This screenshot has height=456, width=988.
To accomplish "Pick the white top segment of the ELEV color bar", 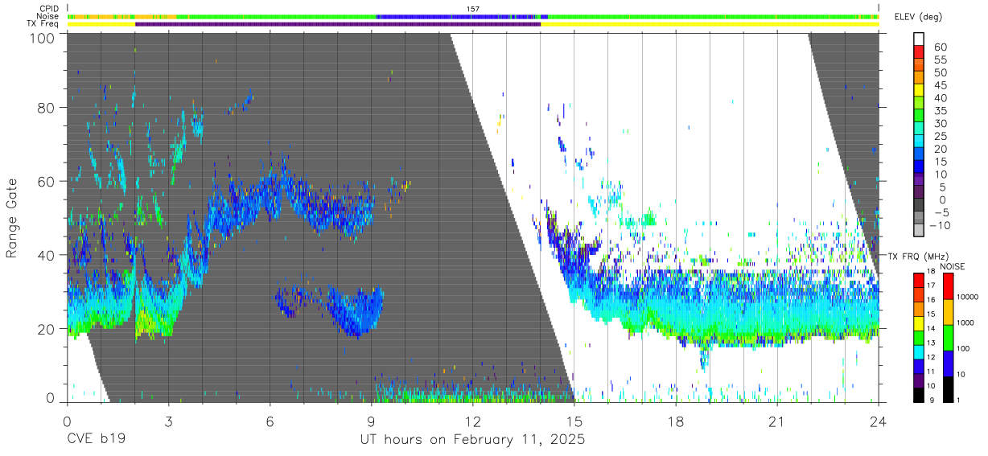I will (x=920, y=39).
